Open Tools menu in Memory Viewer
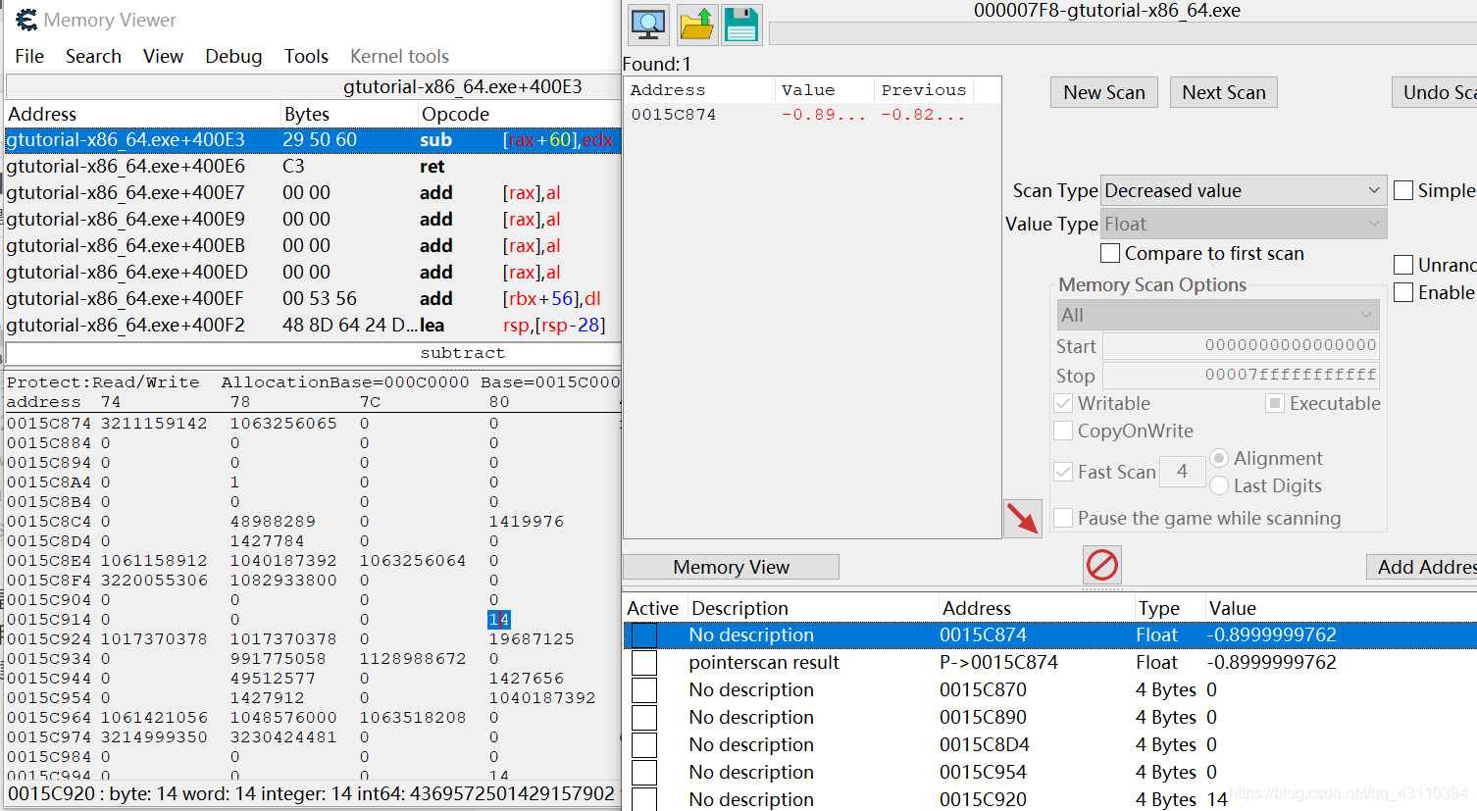Screen dimensions: 1477x811 306,56
